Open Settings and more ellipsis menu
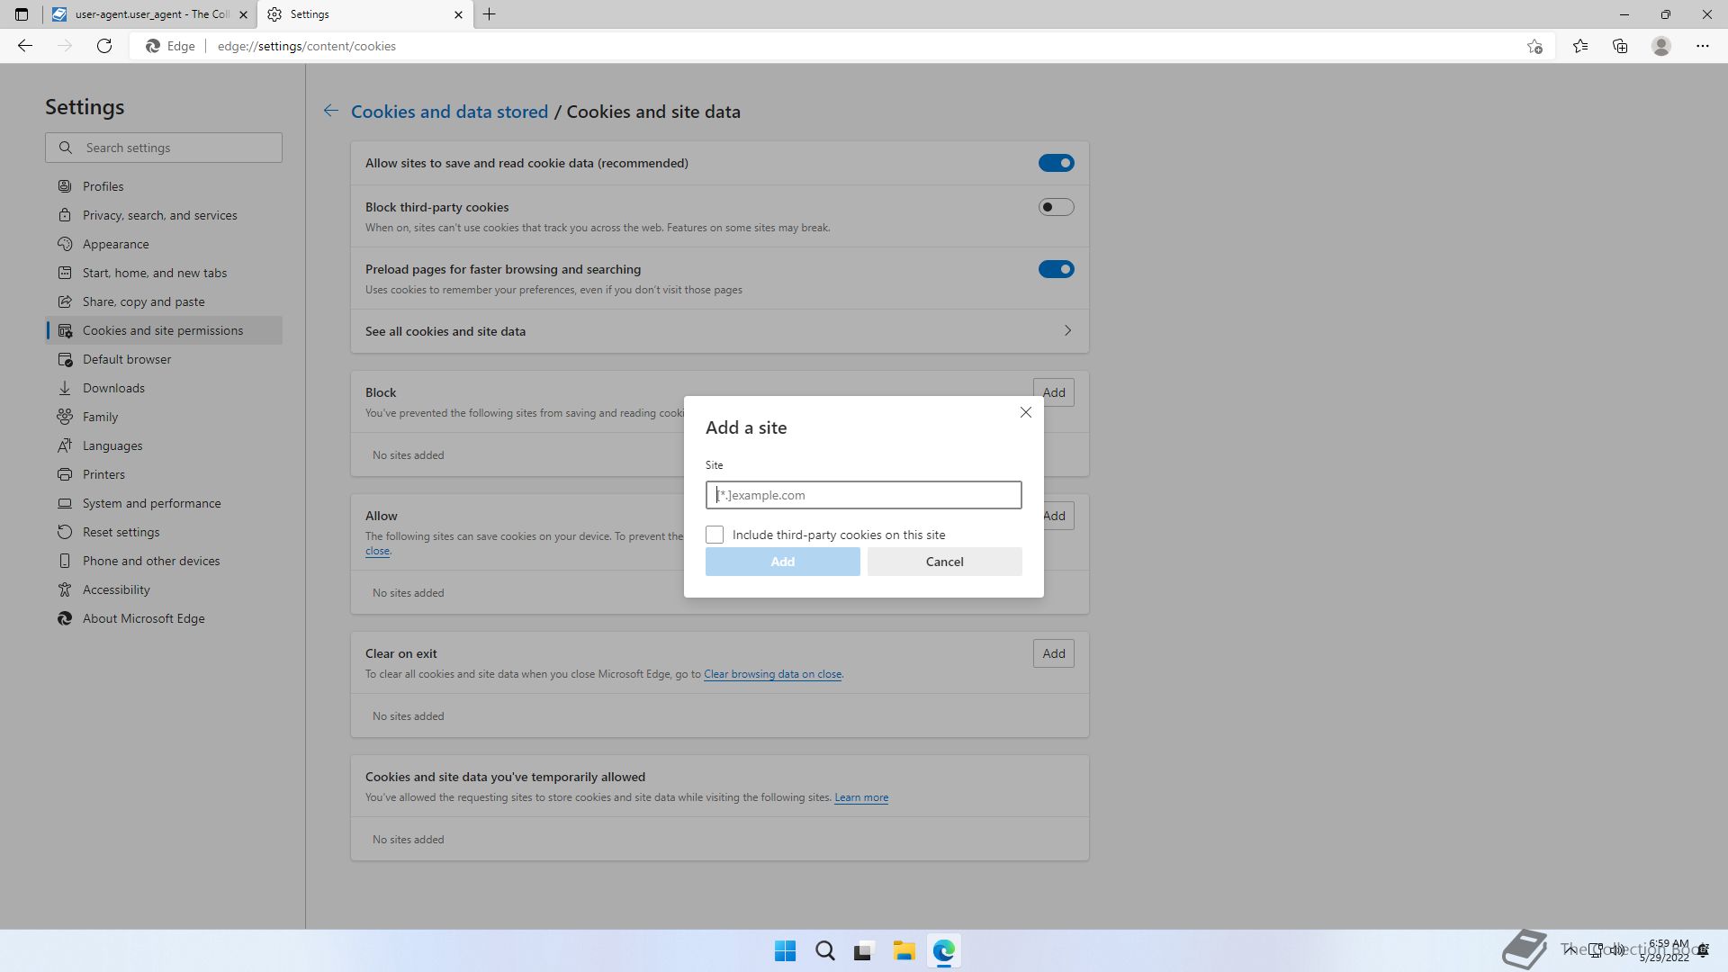Viewport: 1728px width, 972px height. coord(1702,46)
